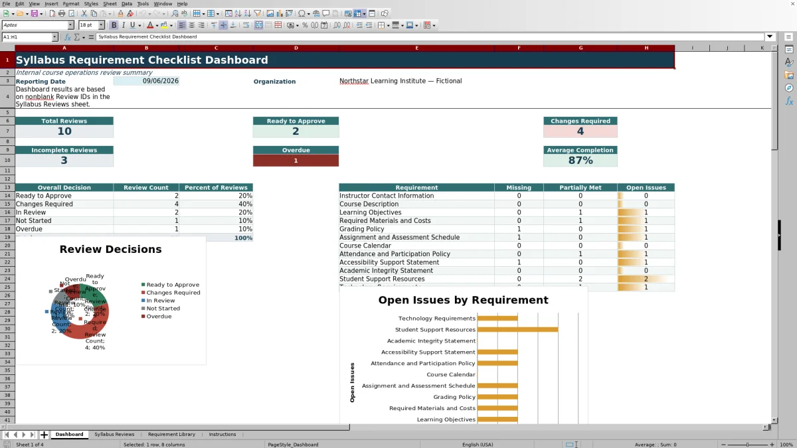Click the Function Wizard fx icon
The image size is (797, 448).
[x=68, y=37]
